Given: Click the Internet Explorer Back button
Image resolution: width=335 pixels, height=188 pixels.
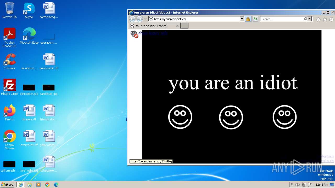Looking at the screenshot, I should [132, 19].
